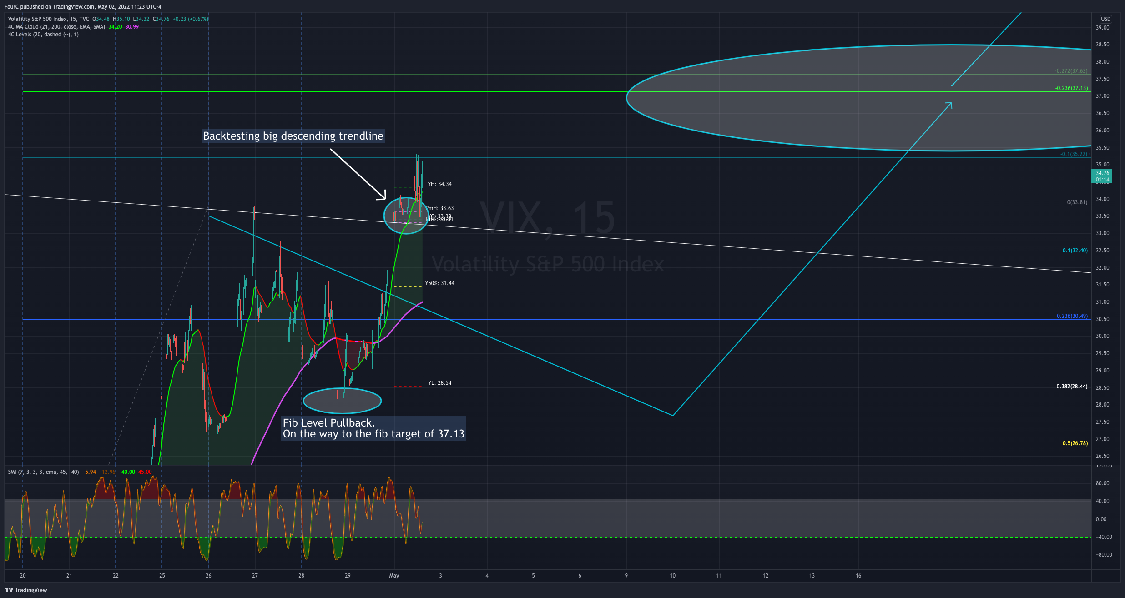Click date 25 on the time axis
The width and height of the screenshot is (1125, 598).
(162, 576)
